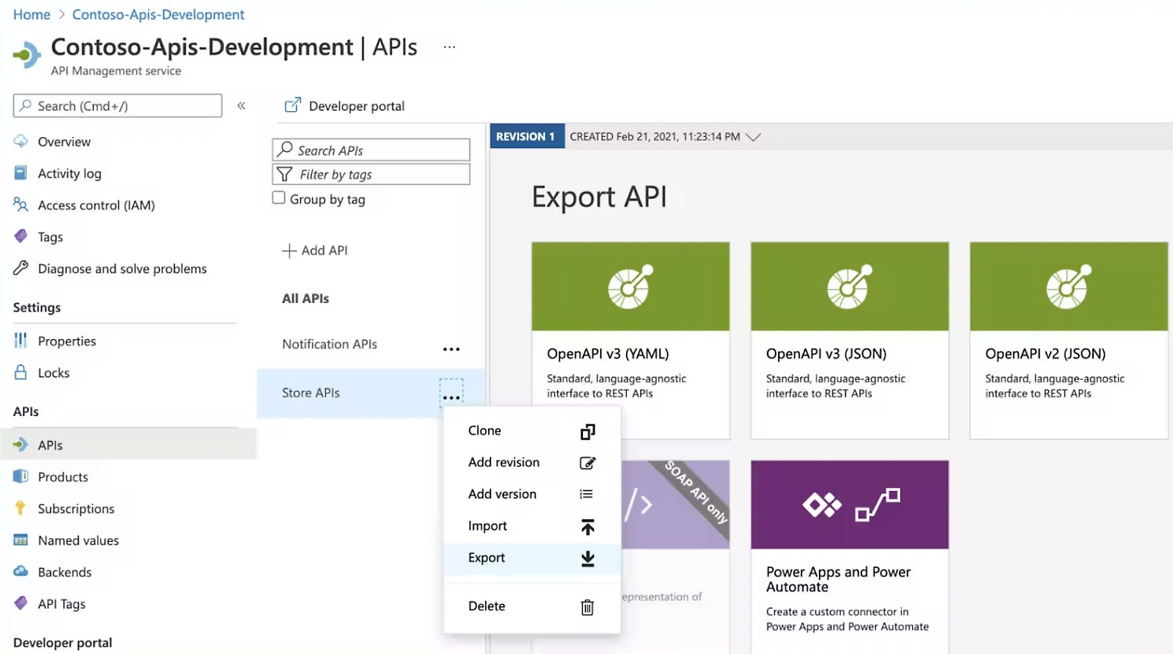Go to the Home breadcrumb link
Image resolution: width=1173 pixels, height=654 pixels.
click(31, 15)
